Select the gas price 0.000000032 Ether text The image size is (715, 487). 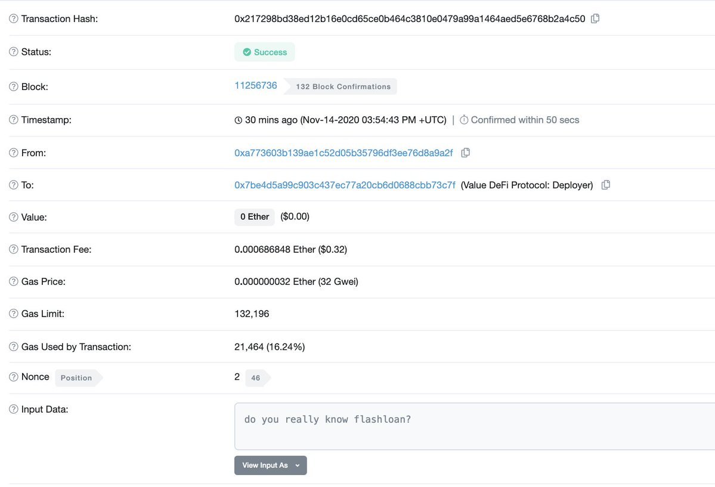(x=275, y=282)
